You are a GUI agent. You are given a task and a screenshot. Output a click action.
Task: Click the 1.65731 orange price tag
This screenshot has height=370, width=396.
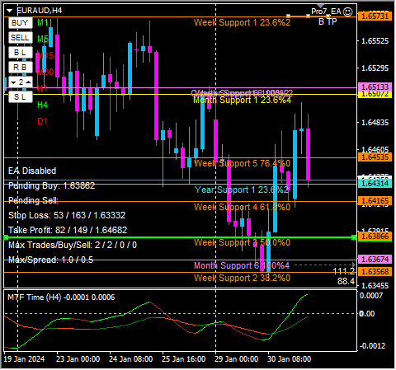point(375,16)
